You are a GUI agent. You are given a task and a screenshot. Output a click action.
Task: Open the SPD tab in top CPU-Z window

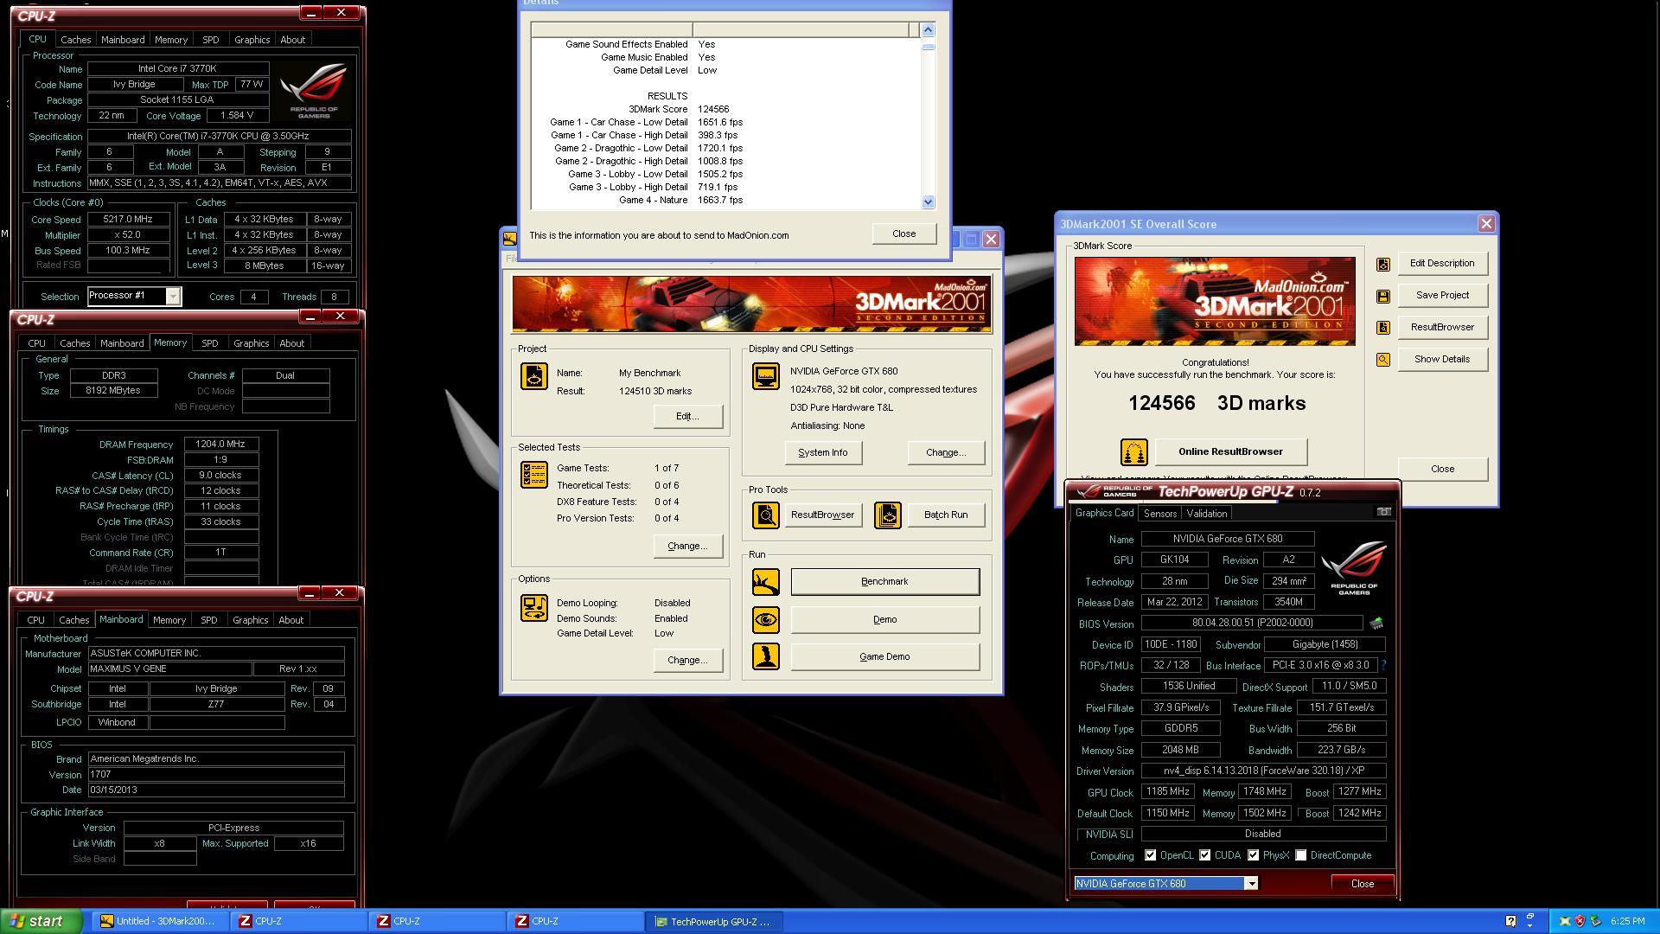pyautogui.click(x=210, y=40)
